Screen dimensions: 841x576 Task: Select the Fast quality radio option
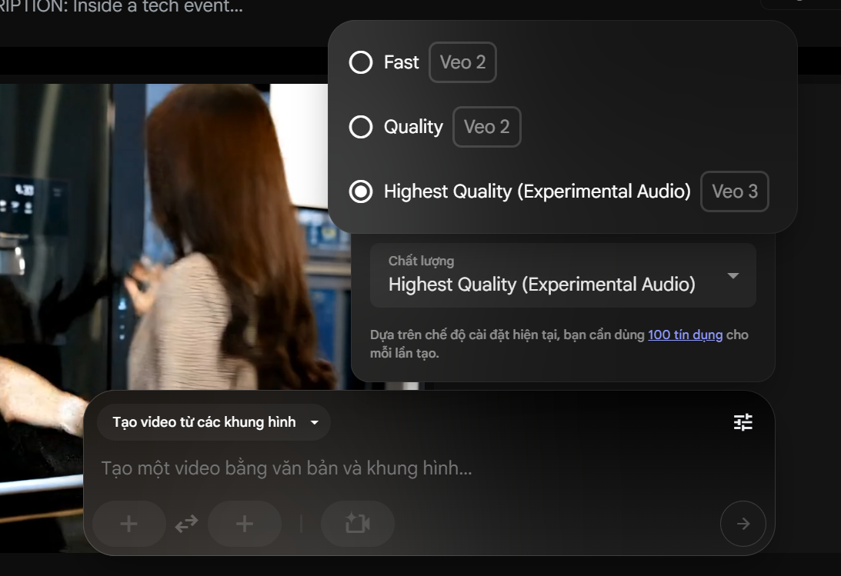[360, 62]
